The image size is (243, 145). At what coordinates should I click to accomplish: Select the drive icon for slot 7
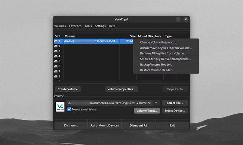56,71
